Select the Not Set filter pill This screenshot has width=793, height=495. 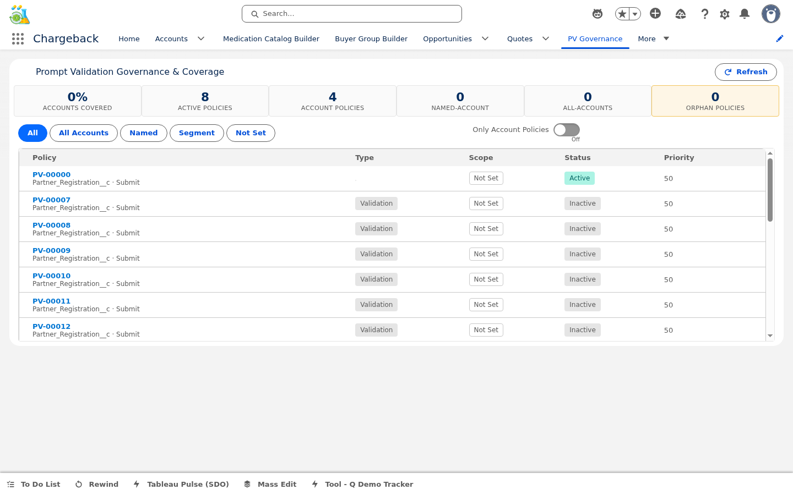coord(251,133)
